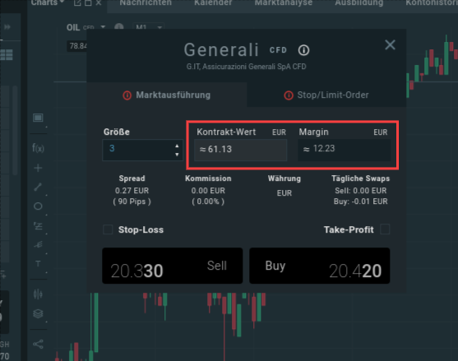Open the f(x) indicators tool
Viewport: 458px width, 361px height.
(38, 148)
